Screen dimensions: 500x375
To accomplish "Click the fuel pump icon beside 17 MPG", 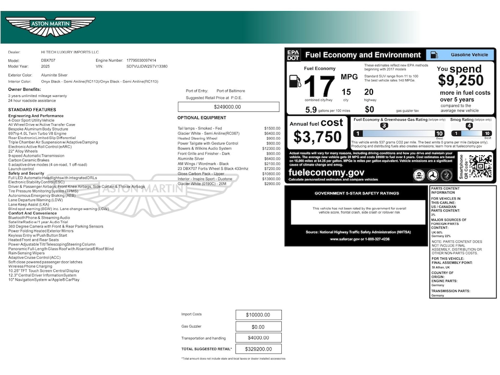I will [295, 81].
